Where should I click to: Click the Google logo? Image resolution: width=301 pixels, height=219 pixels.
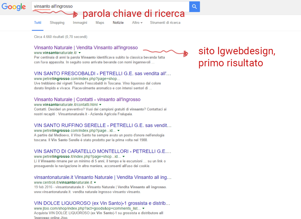pyautogui.click(x=14, y=7)
